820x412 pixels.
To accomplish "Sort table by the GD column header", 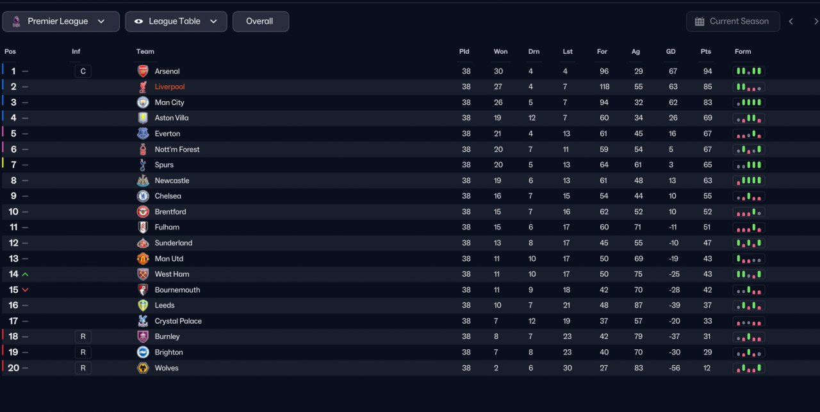I will (671, 51).
